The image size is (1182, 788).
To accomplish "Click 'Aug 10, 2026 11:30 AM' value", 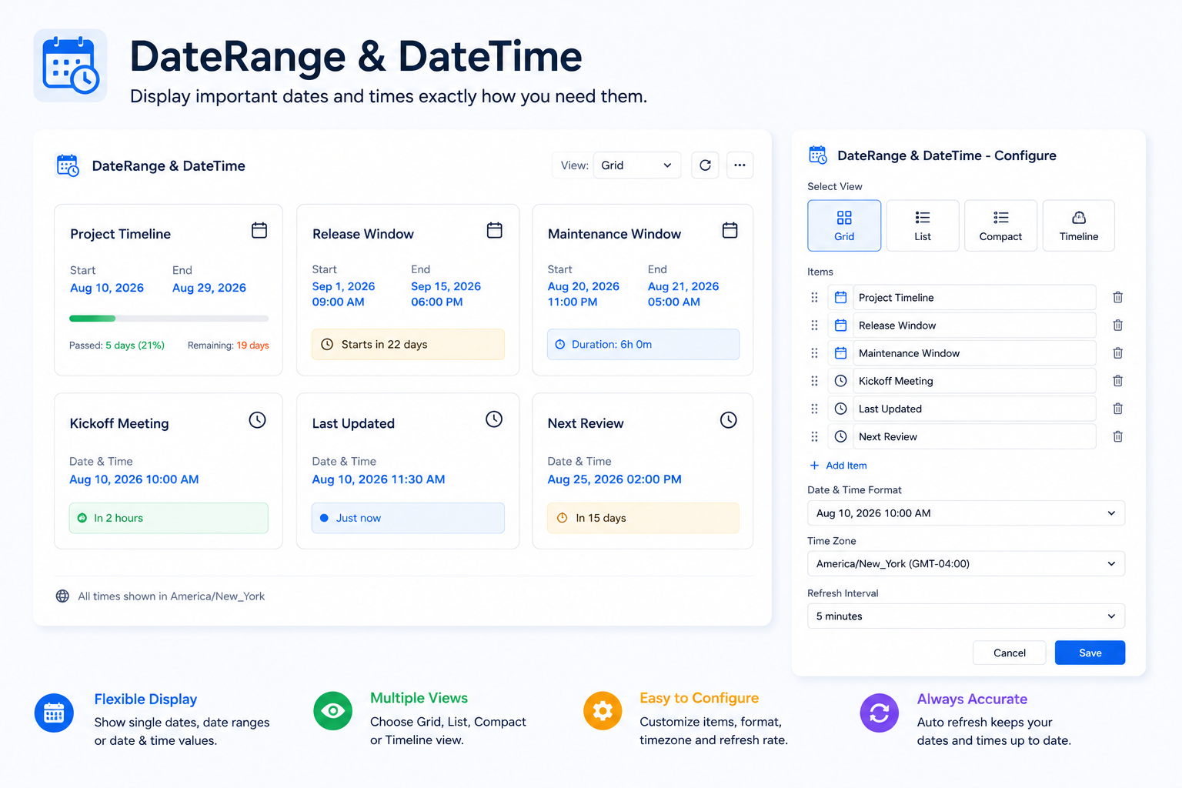I will [x=379, y=479].
